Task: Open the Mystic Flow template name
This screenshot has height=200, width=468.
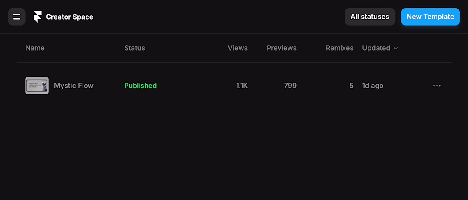Action: (x=74, y=86)
